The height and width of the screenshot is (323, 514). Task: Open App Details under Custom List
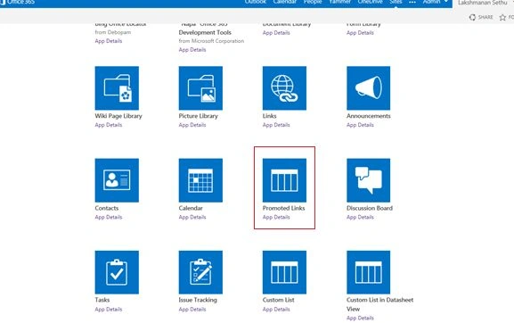pos(276,310)
